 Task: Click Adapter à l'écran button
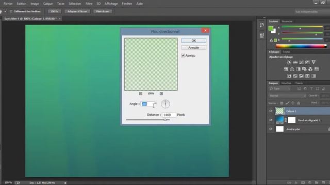[x=77, y=11]
